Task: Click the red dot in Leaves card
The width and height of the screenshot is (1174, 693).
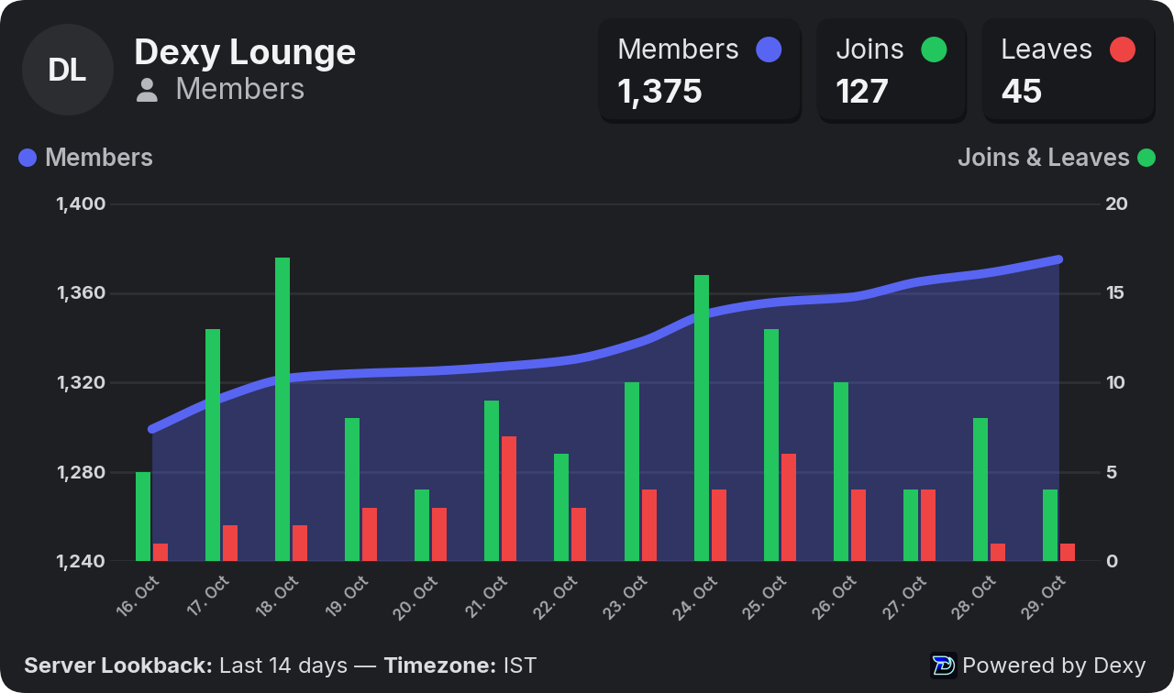Action: (1123, 49)
